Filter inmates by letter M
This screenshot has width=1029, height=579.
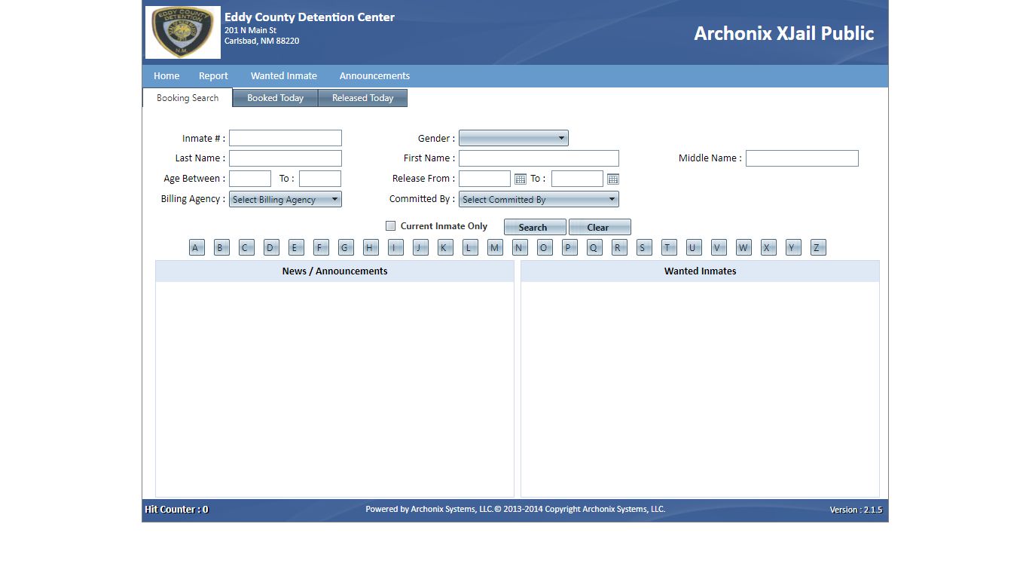coord(495,248)
